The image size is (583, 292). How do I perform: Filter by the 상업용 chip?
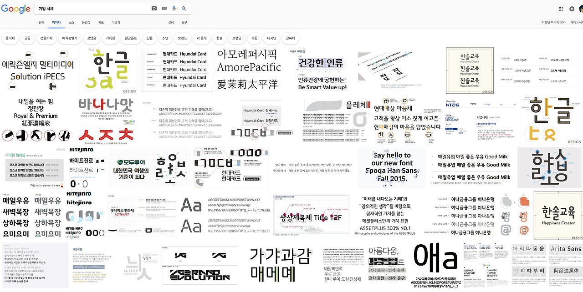92,38
